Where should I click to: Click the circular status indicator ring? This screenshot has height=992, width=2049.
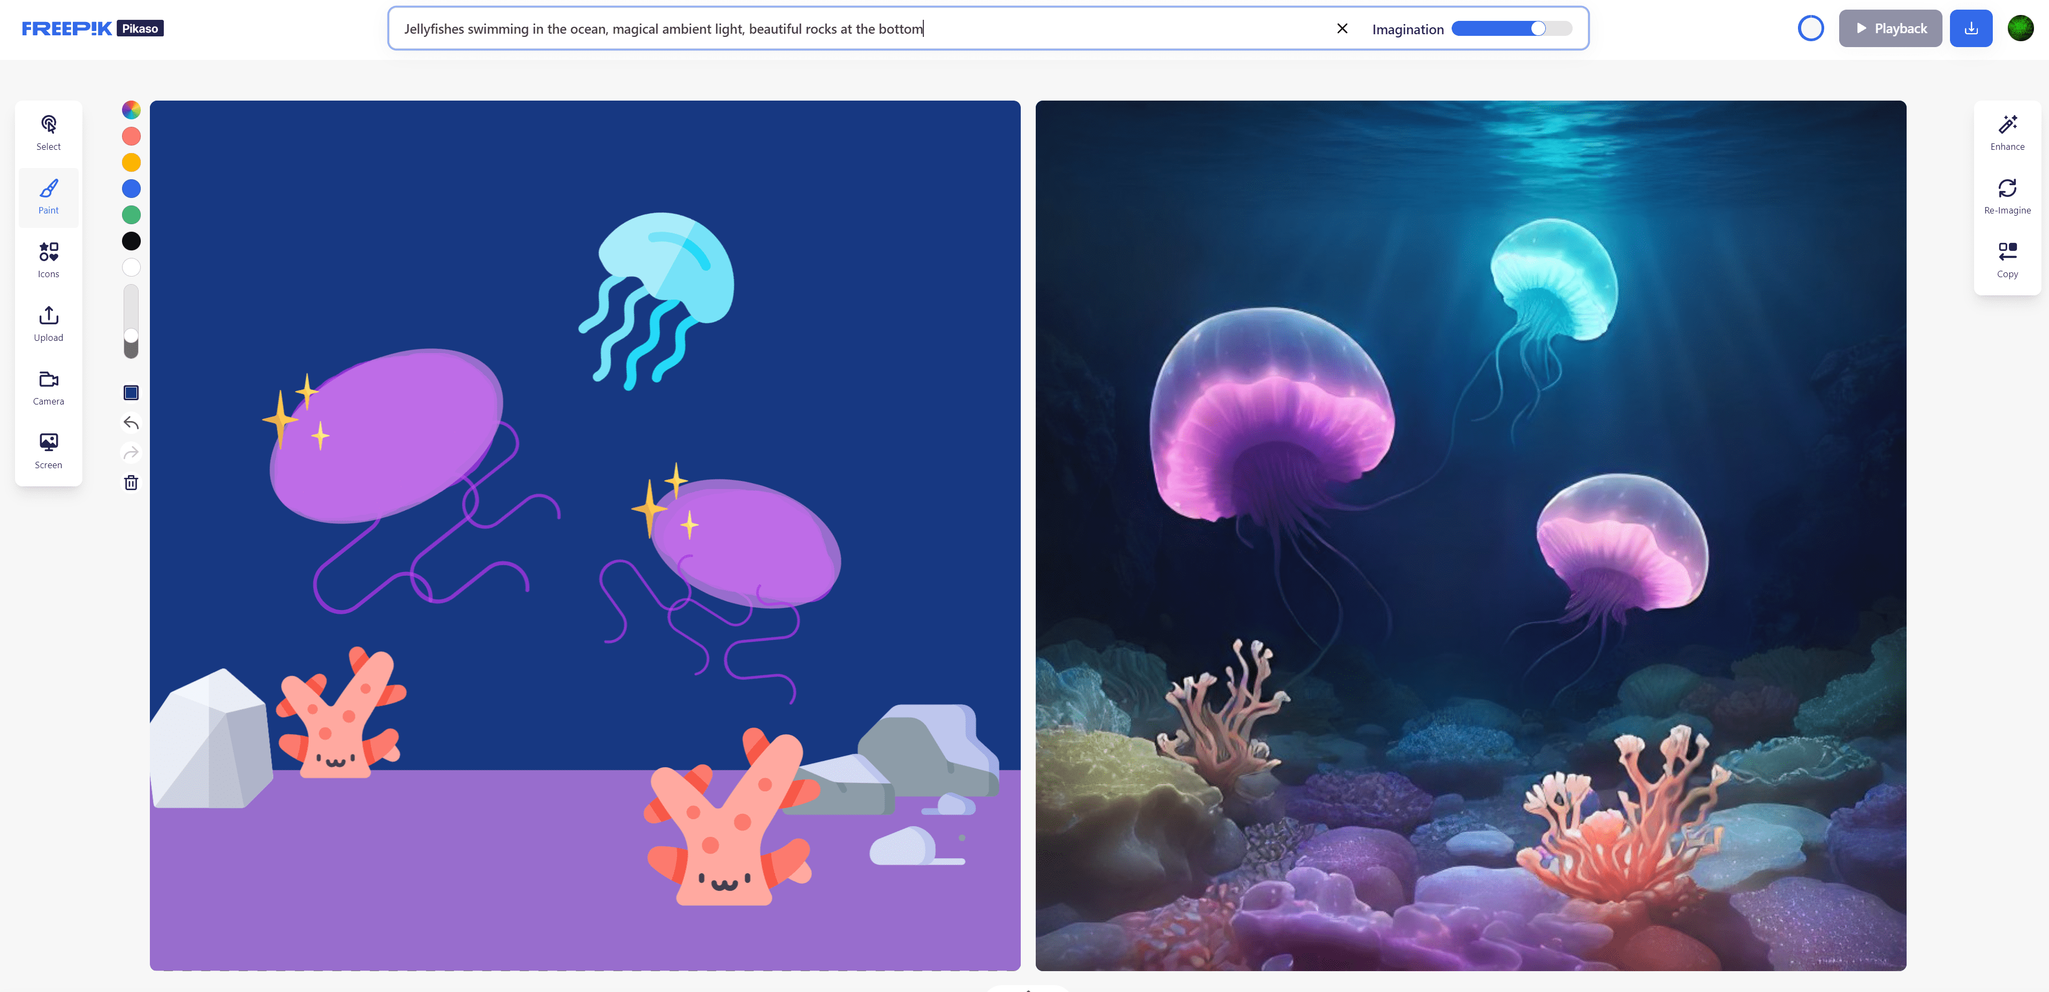(1810, 28)
